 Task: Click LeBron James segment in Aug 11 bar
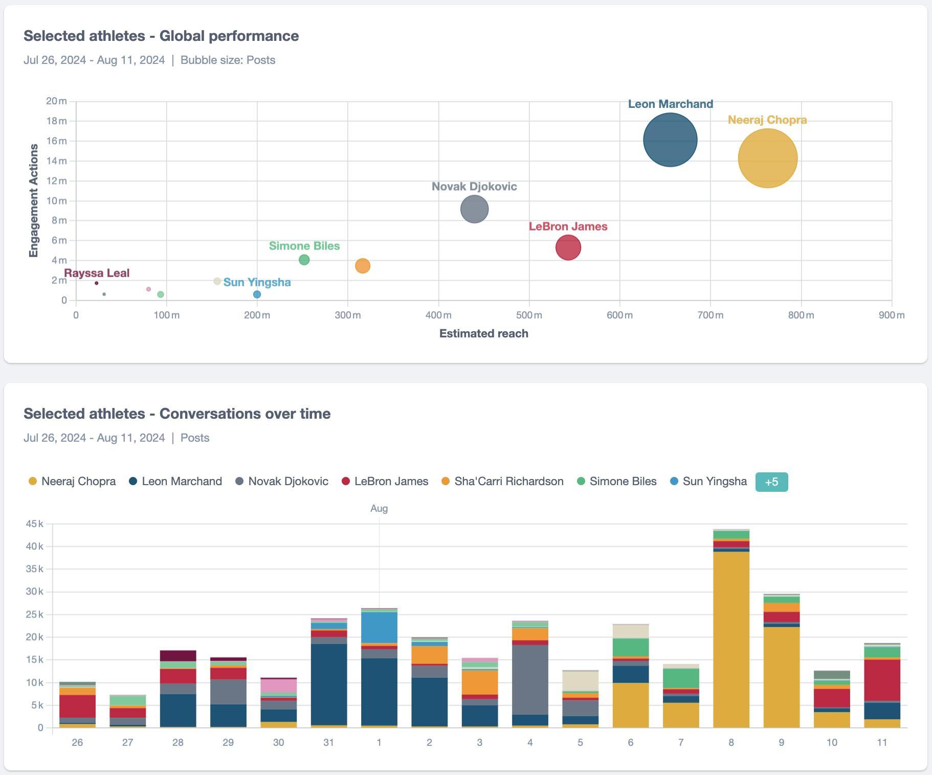coord(882,680)
